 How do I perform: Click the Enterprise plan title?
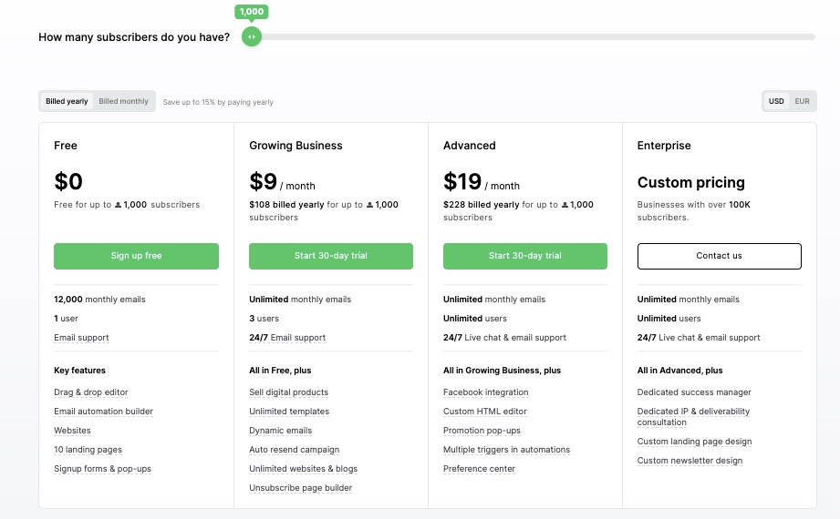pyautogui.click(x=664, y=146)
